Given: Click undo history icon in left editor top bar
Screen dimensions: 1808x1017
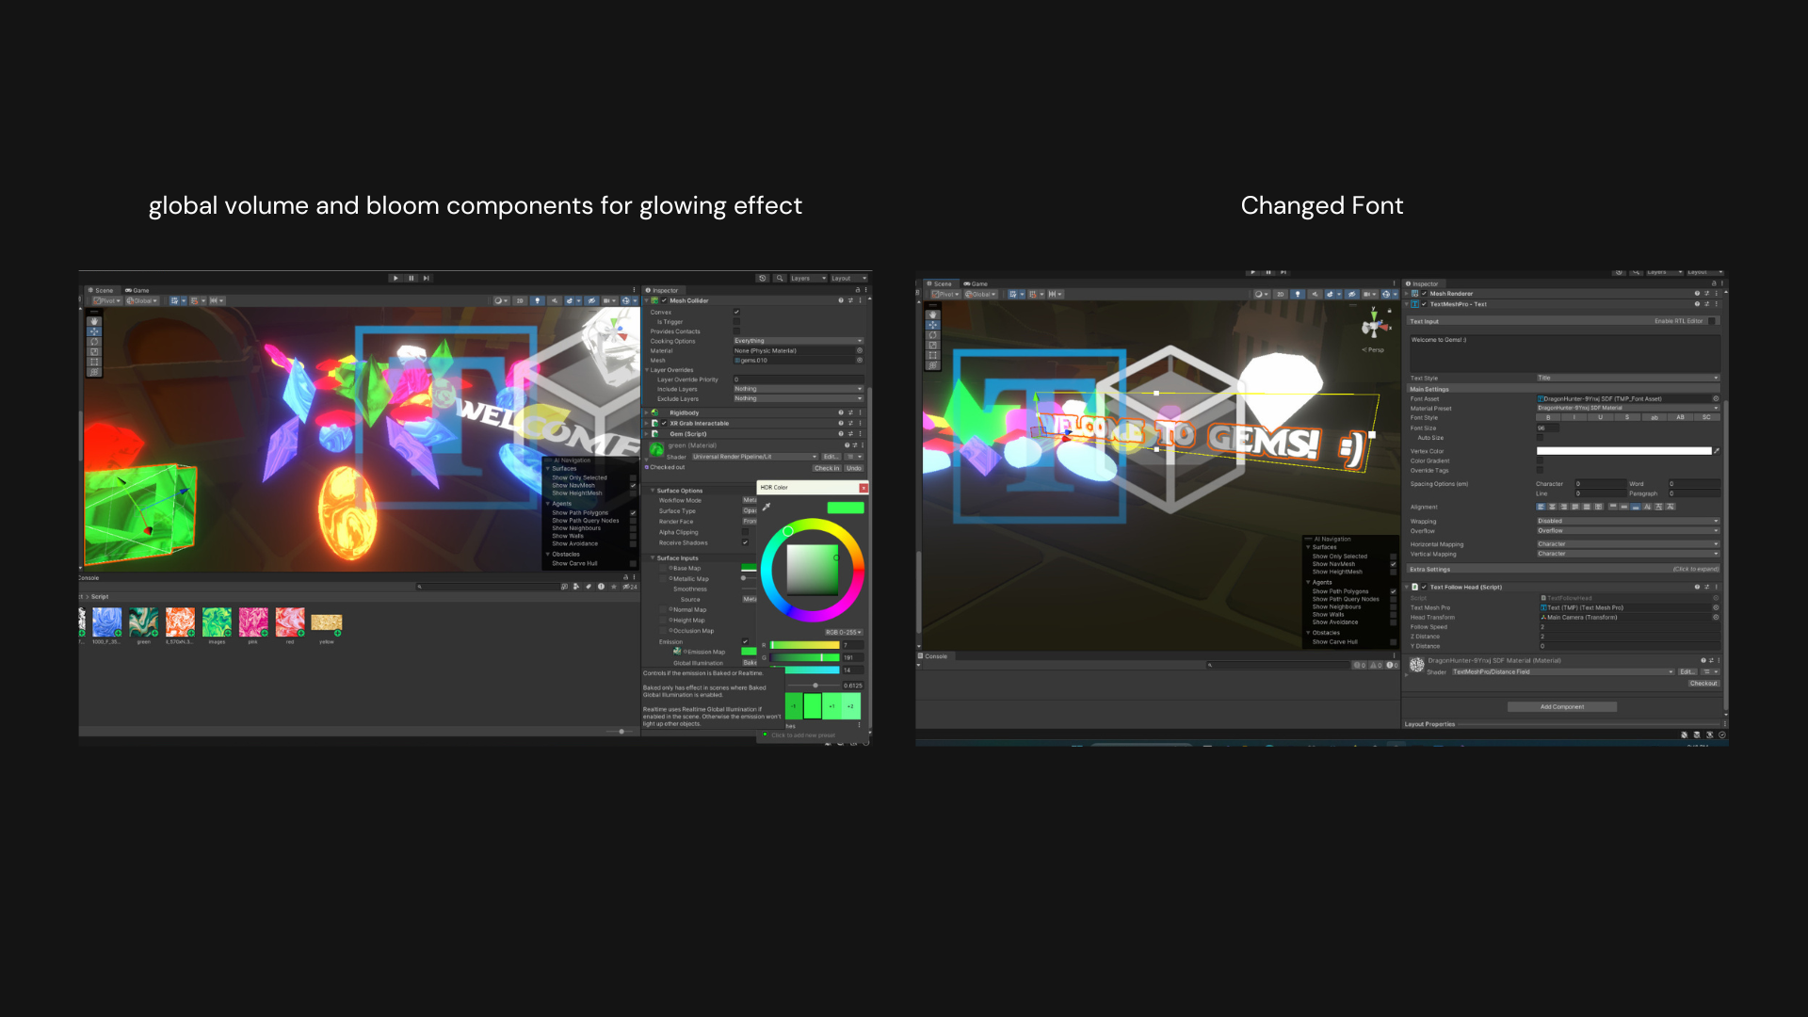Looking at the screenshot, I should tap(762, 278).
